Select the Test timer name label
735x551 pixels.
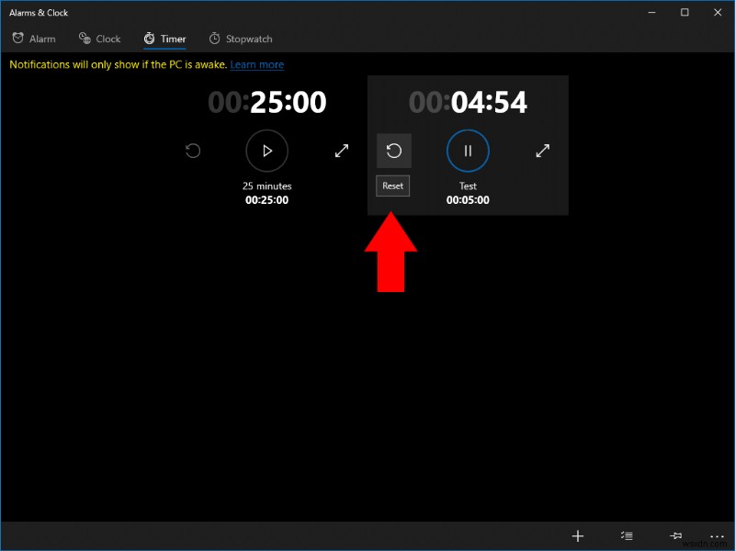468,186
